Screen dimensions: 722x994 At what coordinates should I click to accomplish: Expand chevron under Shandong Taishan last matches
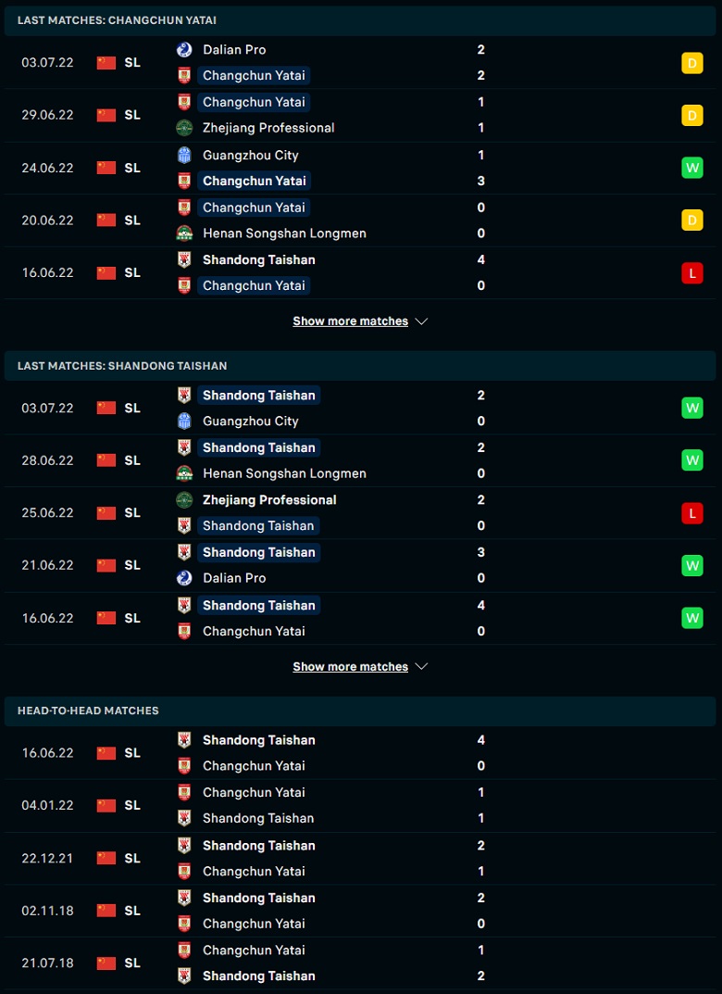click(x=421, y=667)
